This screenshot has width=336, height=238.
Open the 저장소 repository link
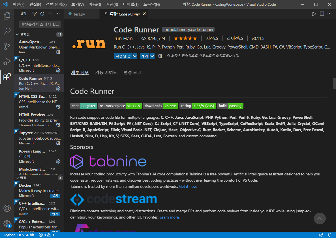coord(212,38)
